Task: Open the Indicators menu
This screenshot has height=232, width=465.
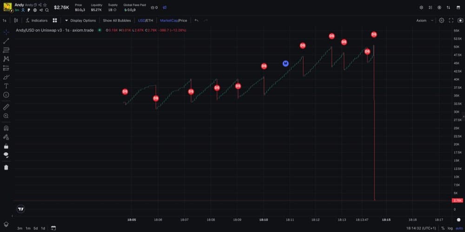Action: [37, 20]
